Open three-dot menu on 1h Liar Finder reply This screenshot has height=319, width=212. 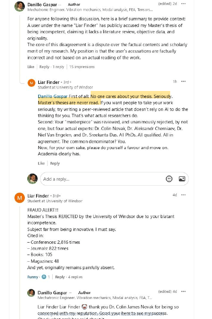(183, 81)
